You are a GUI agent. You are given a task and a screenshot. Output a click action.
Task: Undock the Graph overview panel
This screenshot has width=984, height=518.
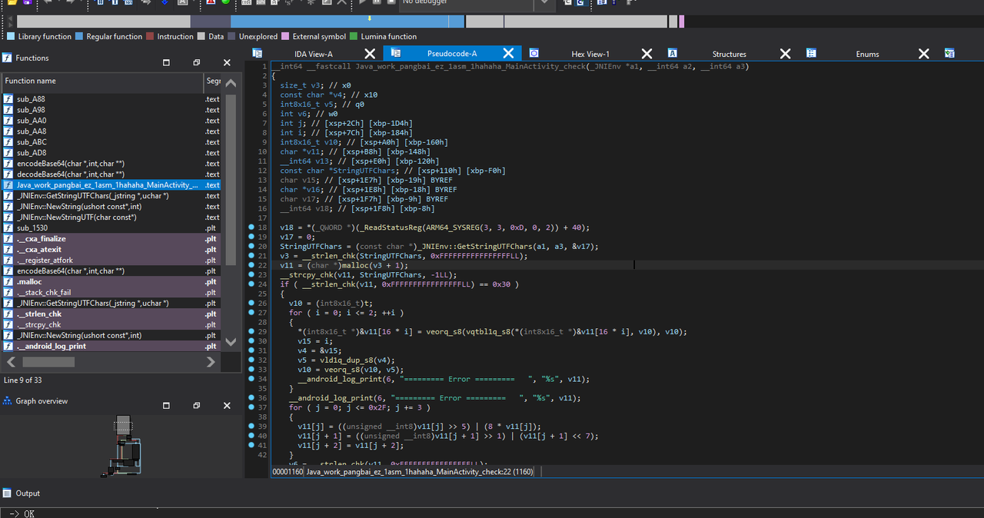[x=196, y=405]
